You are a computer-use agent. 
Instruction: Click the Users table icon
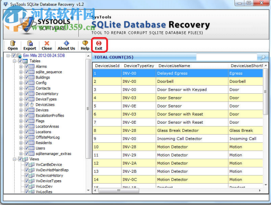(31, 148)
